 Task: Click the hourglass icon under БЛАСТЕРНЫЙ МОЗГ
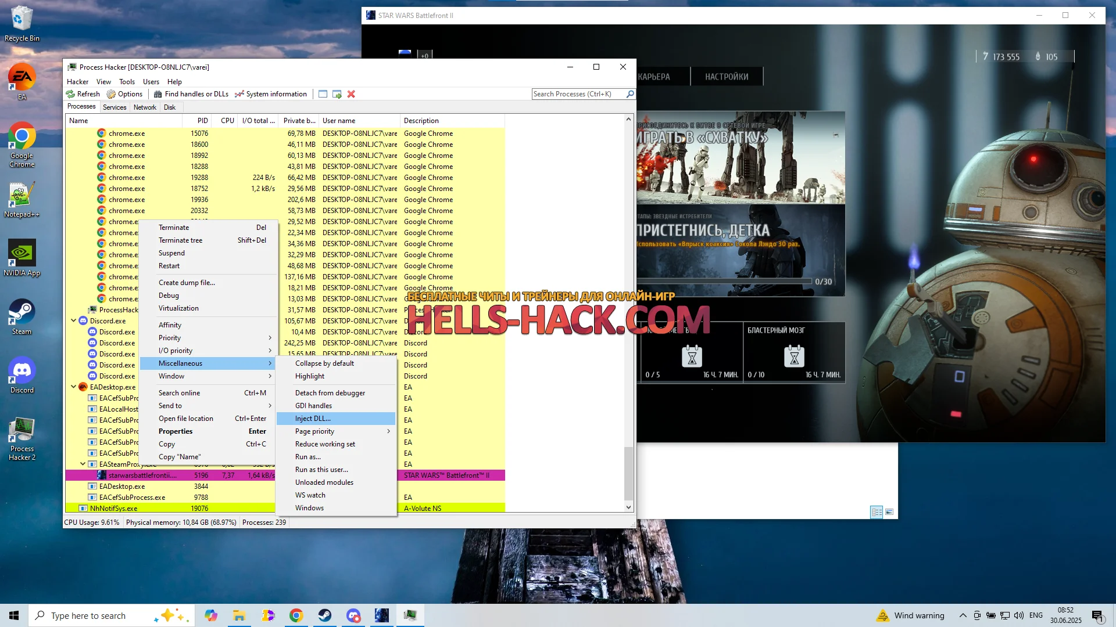point(794,356)
